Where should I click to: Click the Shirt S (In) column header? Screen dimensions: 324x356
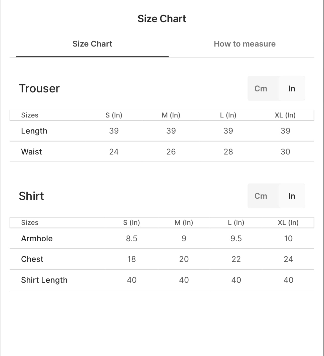132,222
